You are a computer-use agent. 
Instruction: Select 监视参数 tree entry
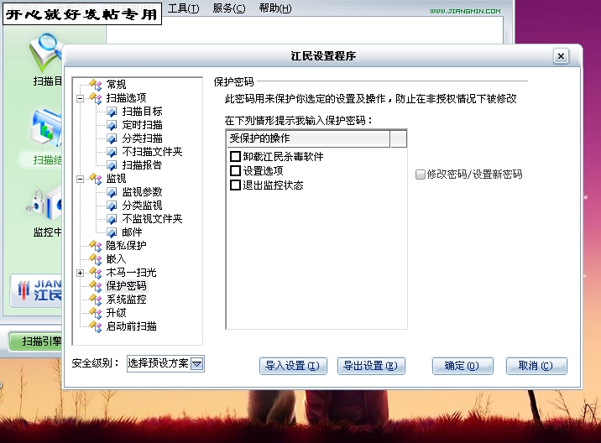point(142,192)
